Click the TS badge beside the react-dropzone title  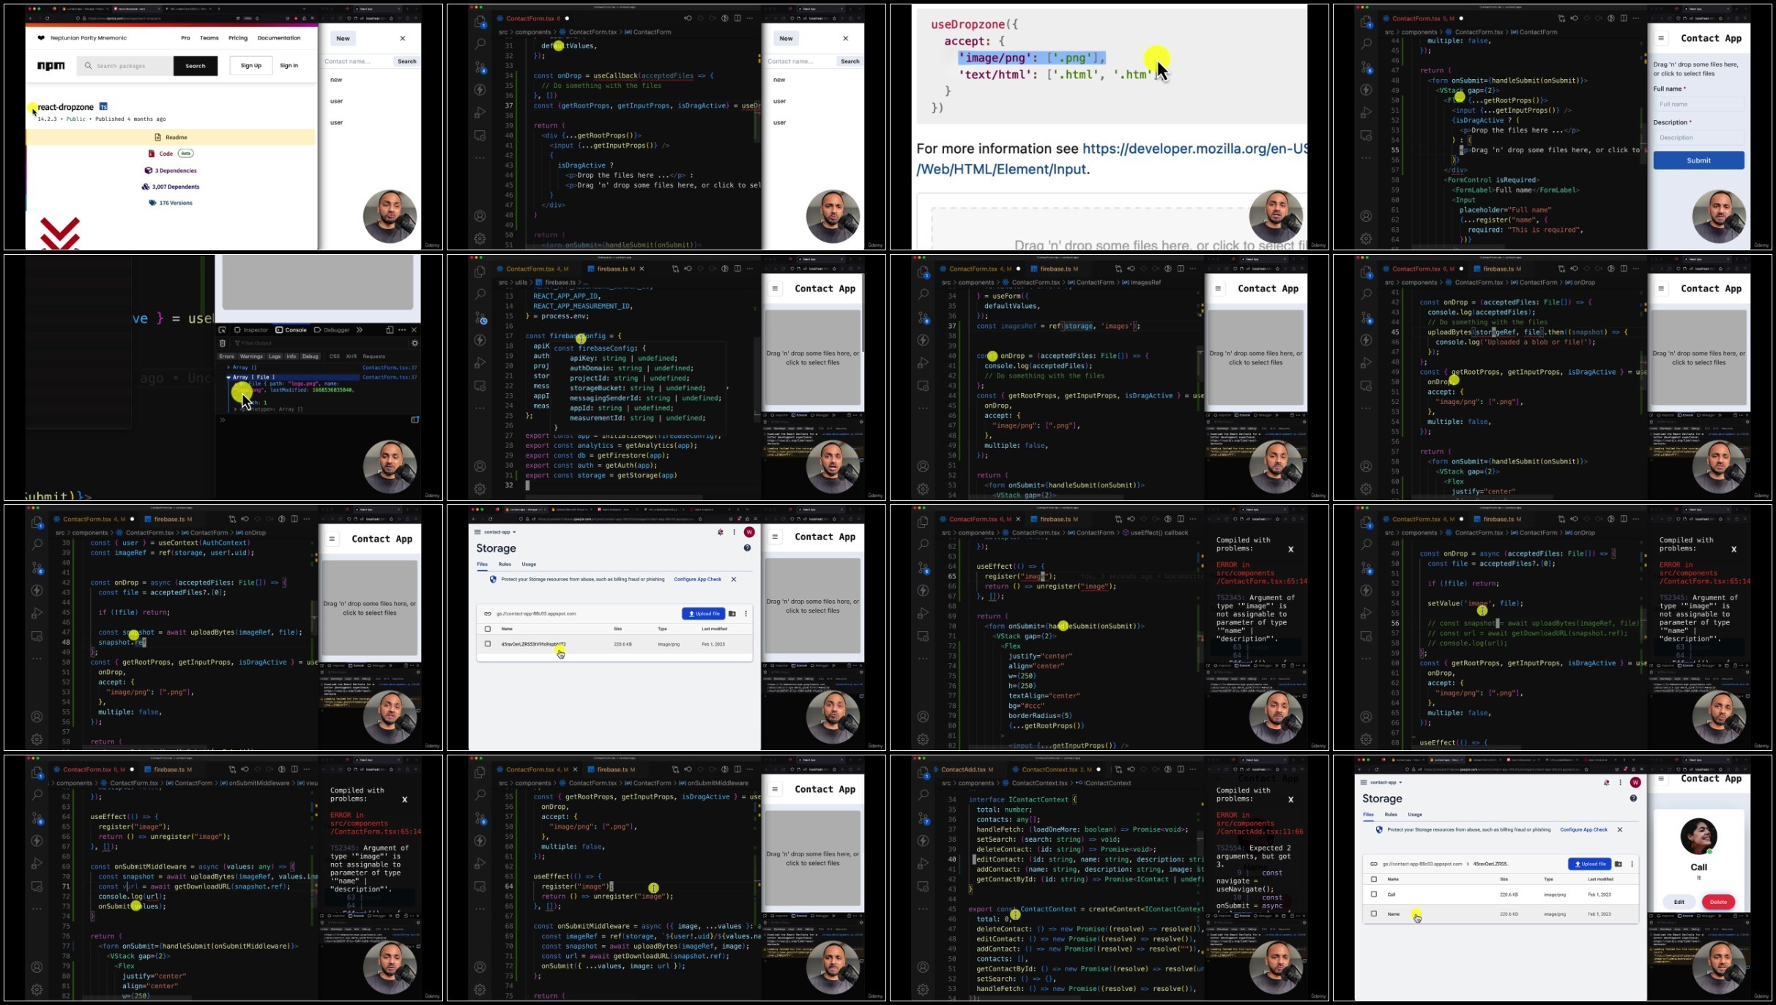103,107
